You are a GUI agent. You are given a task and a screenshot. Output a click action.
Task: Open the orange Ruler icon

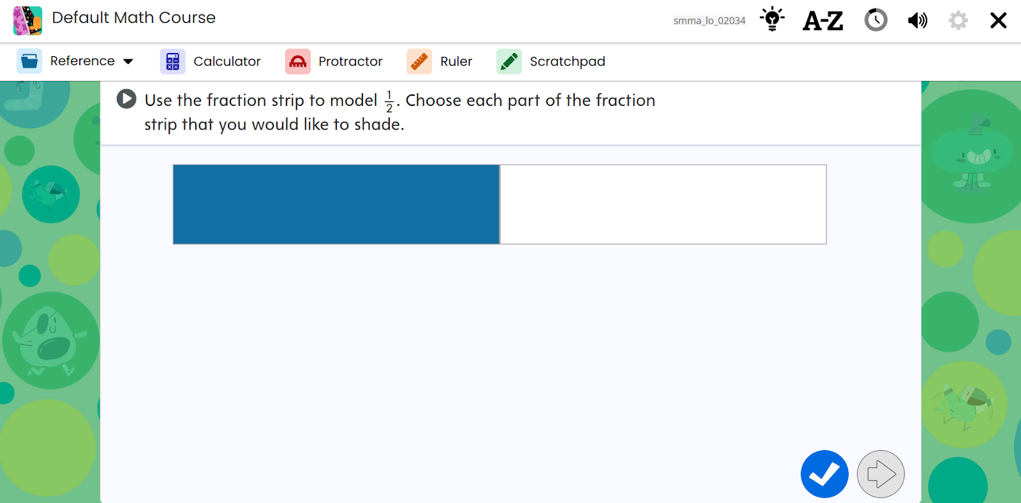419,61
